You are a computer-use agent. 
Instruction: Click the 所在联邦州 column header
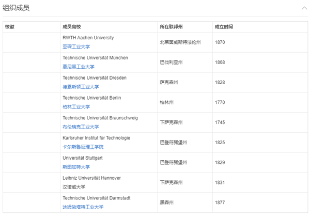click(171, 27)
